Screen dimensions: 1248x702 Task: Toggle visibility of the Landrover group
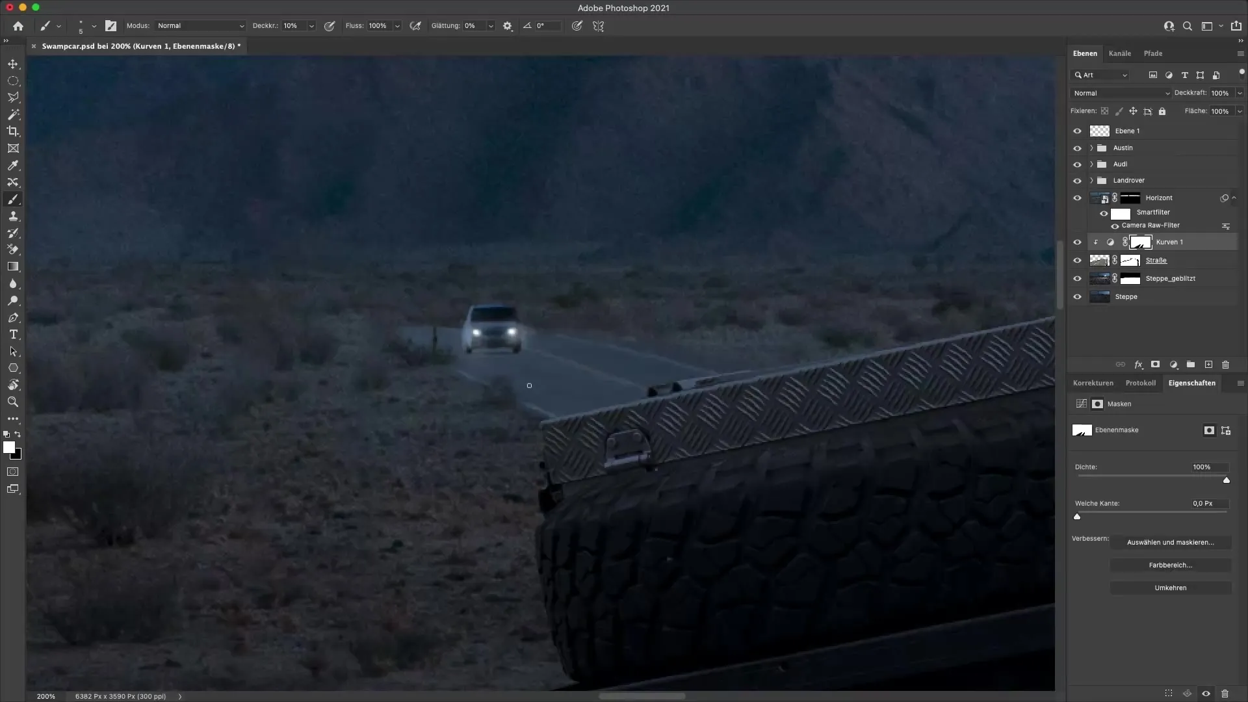[1078, 181]
